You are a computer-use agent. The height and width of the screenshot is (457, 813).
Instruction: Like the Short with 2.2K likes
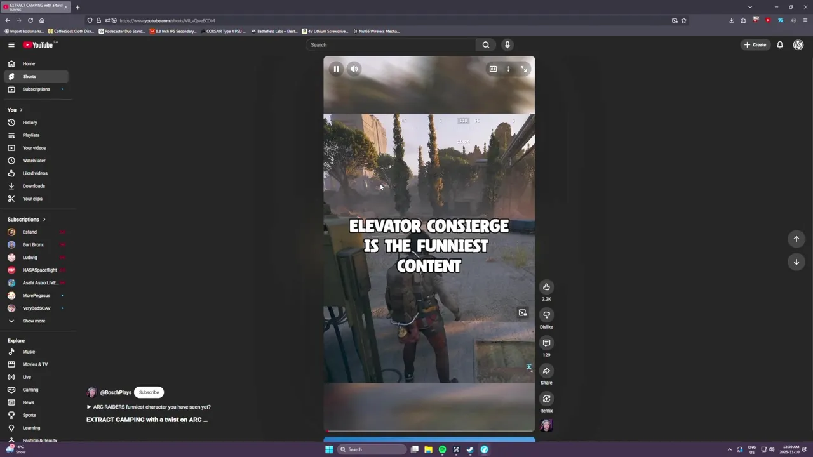[x=546, y=287]
